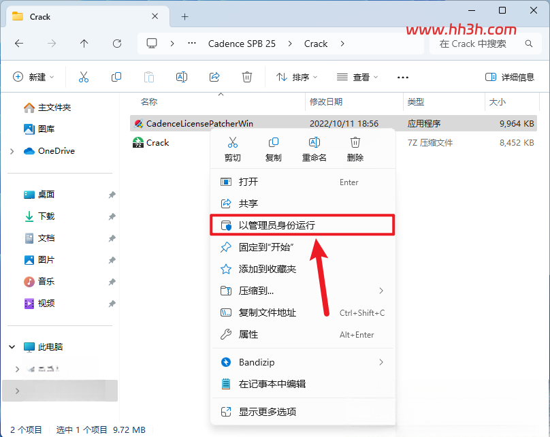Select 复制文件地址 in the context menu

coord(302,312)
